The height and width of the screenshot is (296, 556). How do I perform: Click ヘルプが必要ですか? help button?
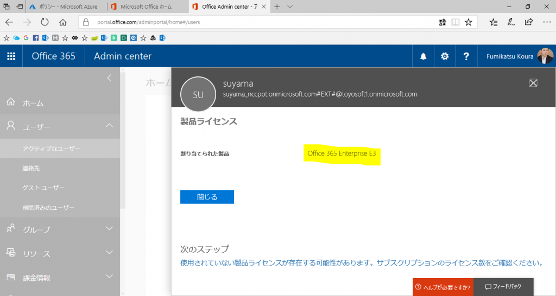443,287
